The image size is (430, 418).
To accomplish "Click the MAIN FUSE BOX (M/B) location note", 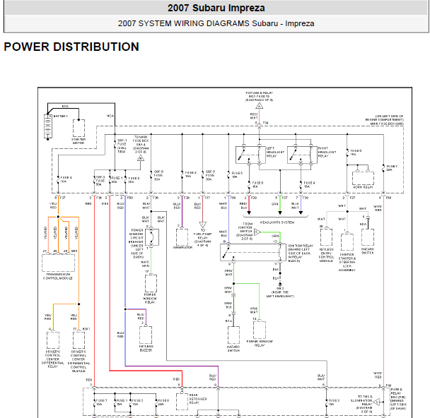I will 385,120.
